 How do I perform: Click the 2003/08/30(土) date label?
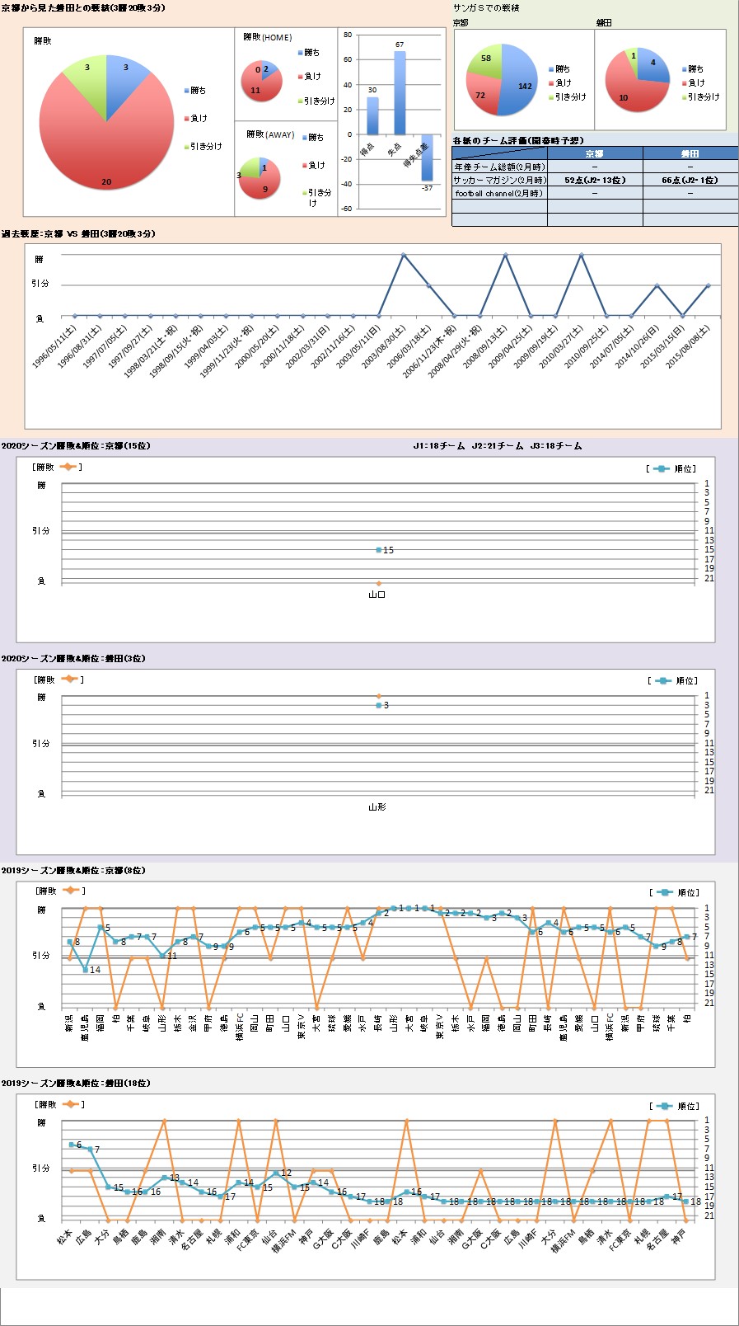[385, 345]
